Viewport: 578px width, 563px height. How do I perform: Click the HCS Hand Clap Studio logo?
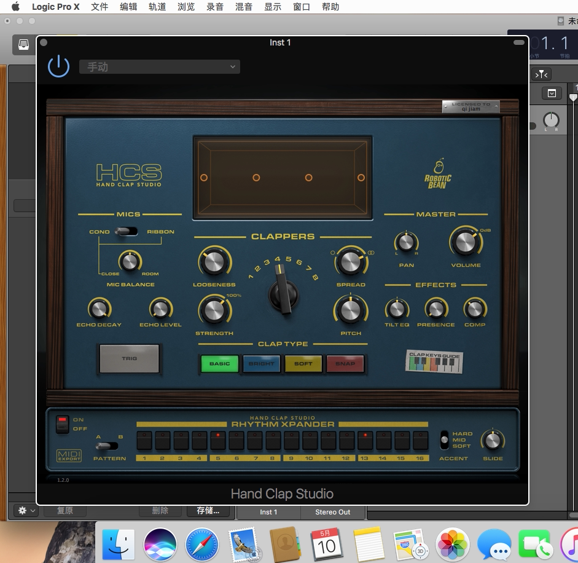(128, 175)
